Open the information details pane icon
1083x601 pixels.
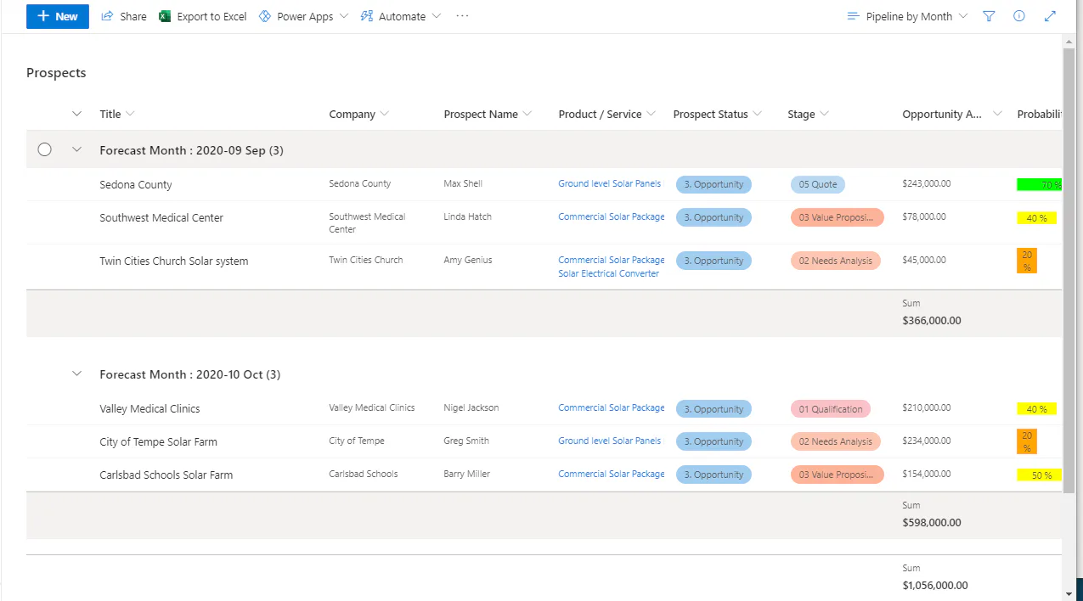[1019, 16]
